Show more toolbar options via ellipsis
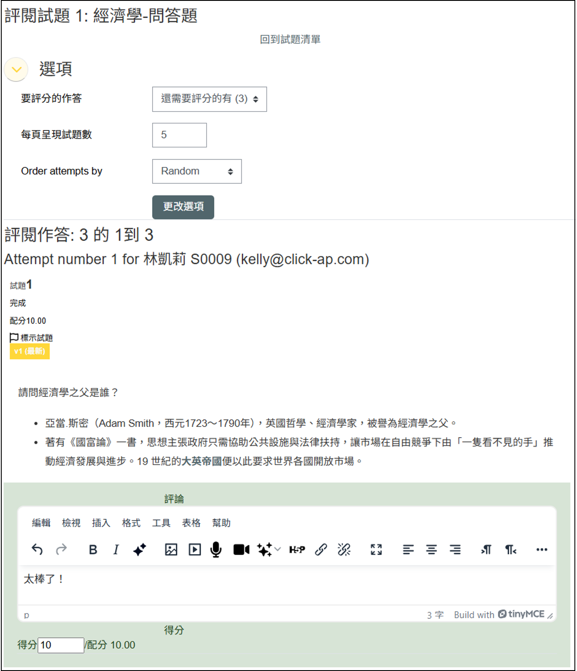This screenshot has width=577, height=671. [542, 549]
